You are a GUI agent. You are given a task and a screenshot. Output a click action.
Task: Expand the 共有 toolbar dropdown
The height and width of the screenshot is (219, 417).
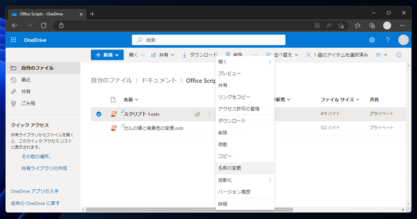point(173,55)
